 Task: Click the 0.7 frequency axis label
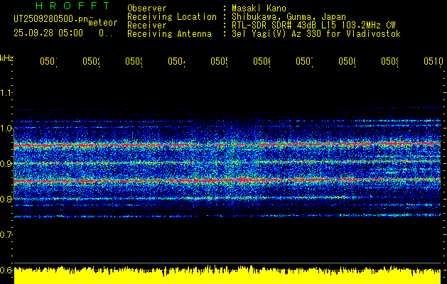click(x=6, y=234)
